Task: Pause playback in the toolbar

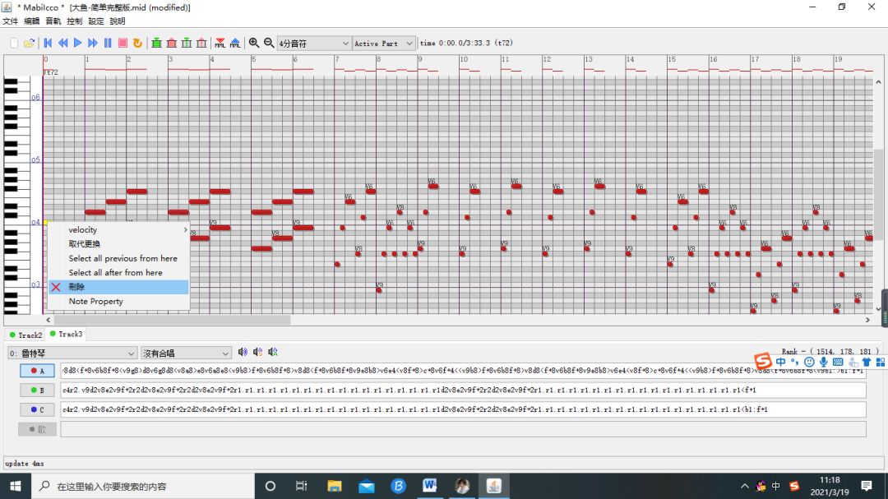Action: click(x=108, y=43)
